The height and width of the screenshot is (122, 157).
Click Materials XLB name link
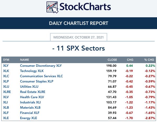(x=30, y=108)
